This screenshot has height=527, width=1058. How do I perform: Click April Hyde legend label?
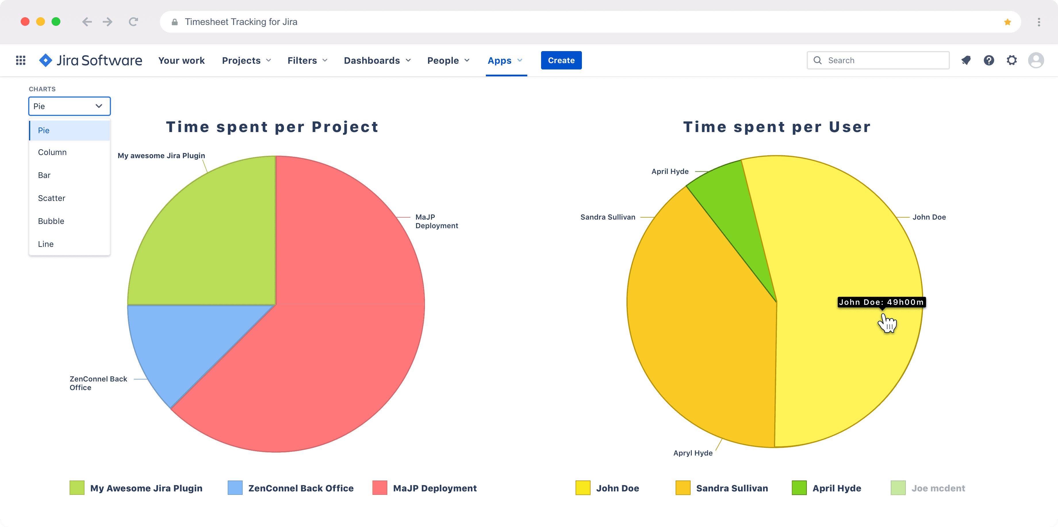pyautogui.click(x=837, y=489)
